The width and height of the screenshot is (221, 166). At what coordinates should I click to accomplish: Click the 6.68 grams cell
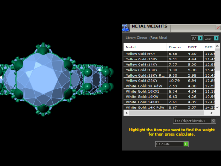coord(176,53)
